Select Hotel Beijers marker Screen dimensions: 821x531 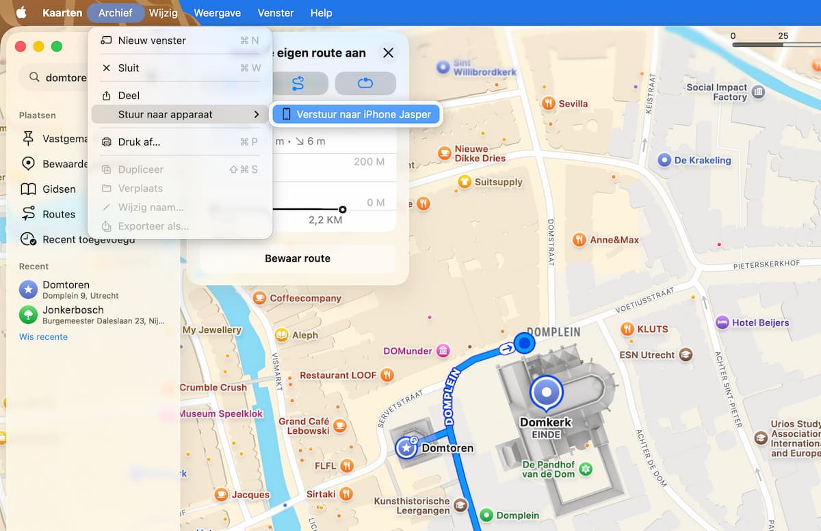[722, 322]
